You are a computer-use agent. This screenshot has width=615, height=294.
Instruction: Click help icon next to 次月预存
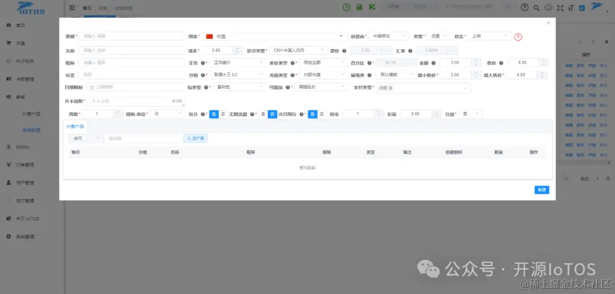302,114
